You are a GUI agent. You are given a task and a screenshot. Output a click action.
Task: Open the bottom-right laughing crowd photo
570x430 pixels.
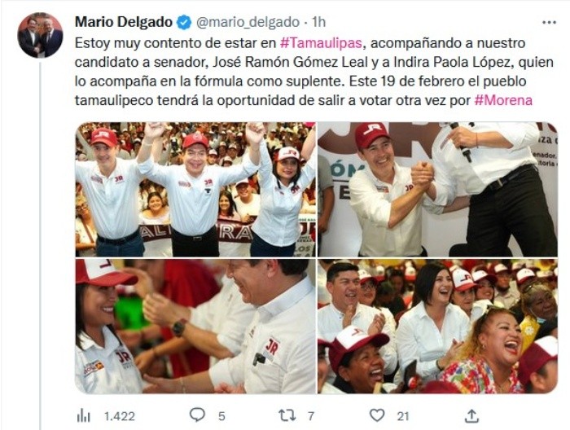coord(437,326)
